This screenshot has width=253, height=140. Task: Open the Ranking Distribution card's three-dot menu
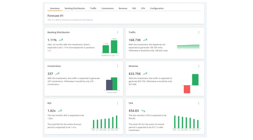(118, 32)
